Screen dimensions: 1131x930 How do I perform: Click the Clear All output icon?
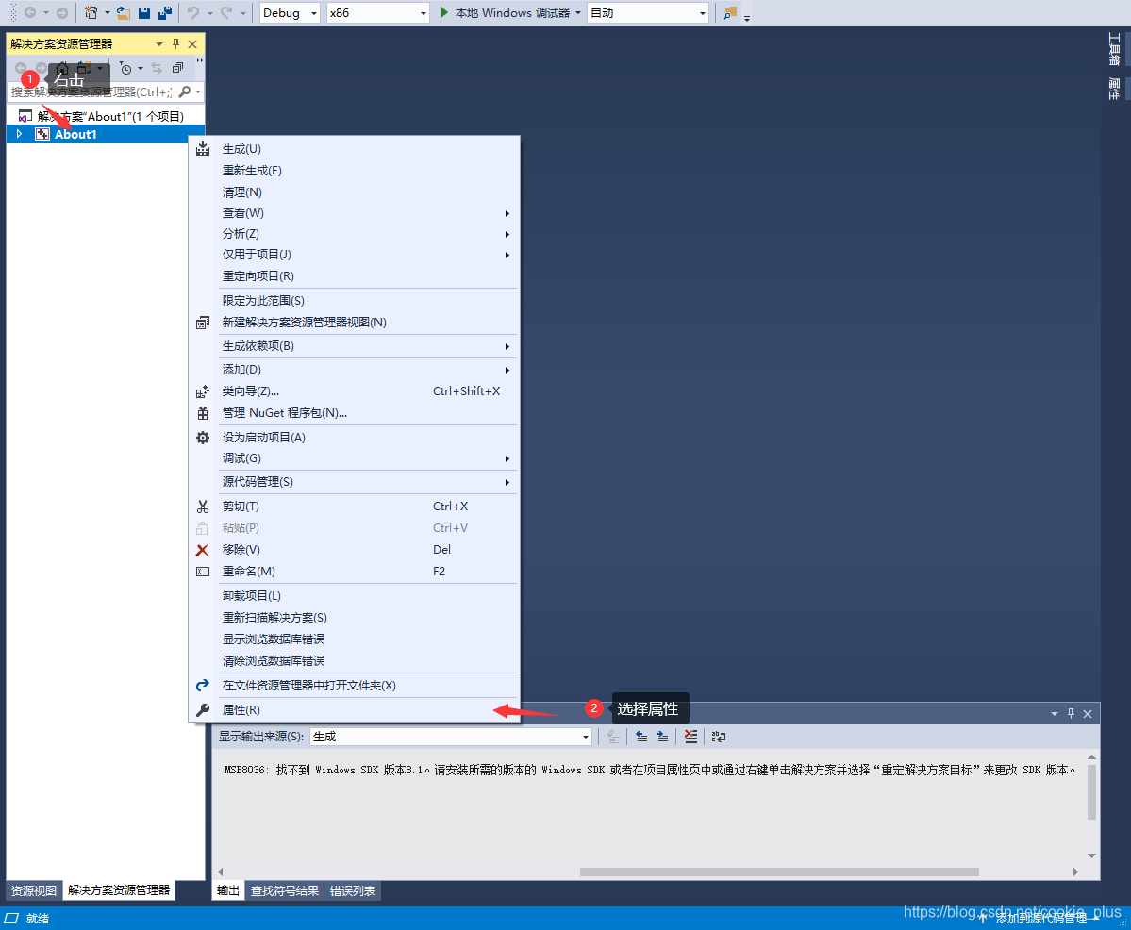point(691,737)
